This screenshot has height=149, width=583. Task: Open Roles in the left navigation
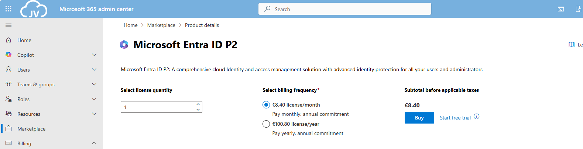(x=23, y=99)
